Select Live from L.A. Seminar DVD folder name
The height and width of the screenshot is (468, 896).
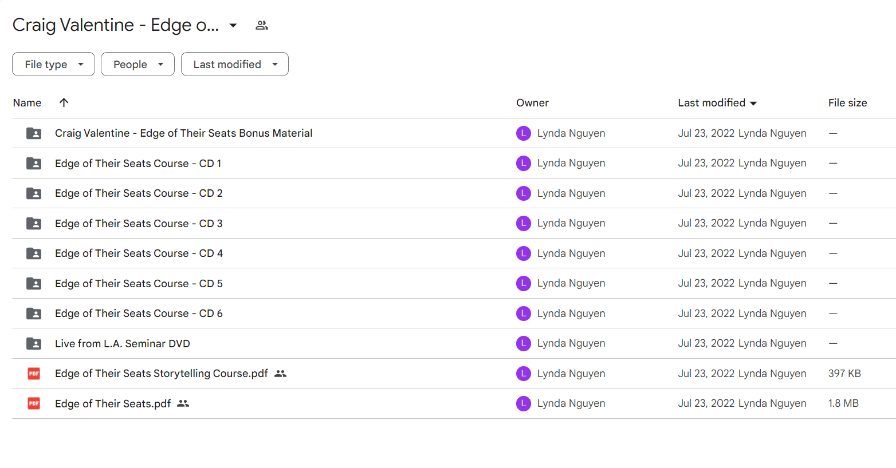click(123, 343)
